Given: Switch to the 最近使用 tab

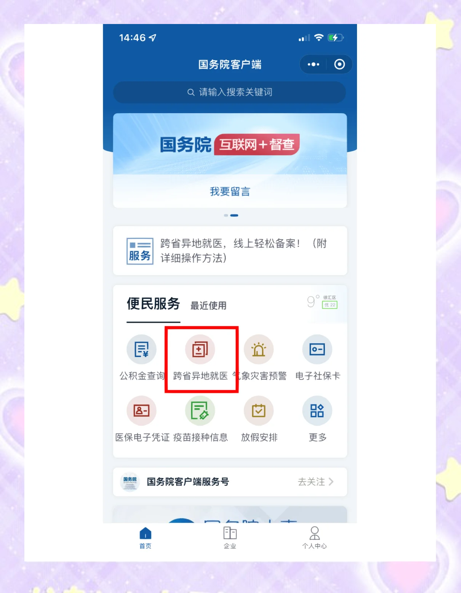Looking at the screenshot, I should coord(208,306).
